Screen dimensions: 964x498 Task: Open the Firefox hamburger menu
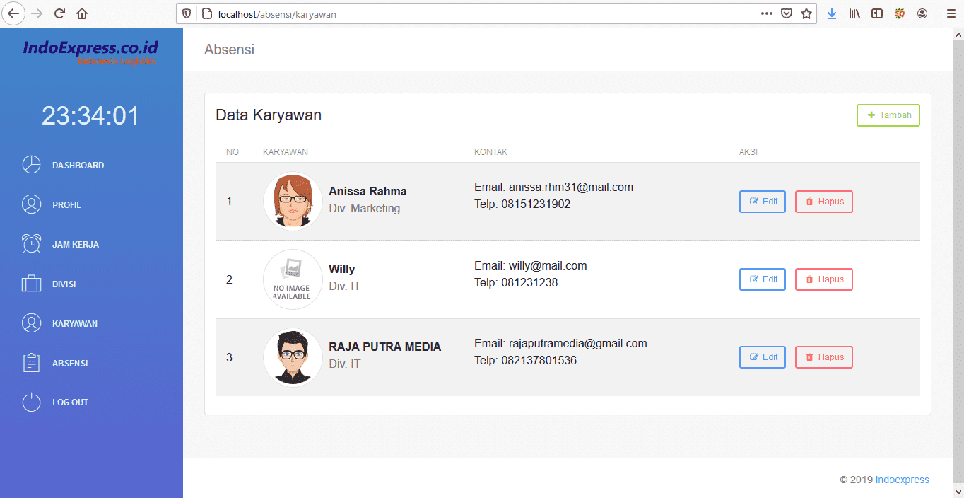(x=951, y=13)
